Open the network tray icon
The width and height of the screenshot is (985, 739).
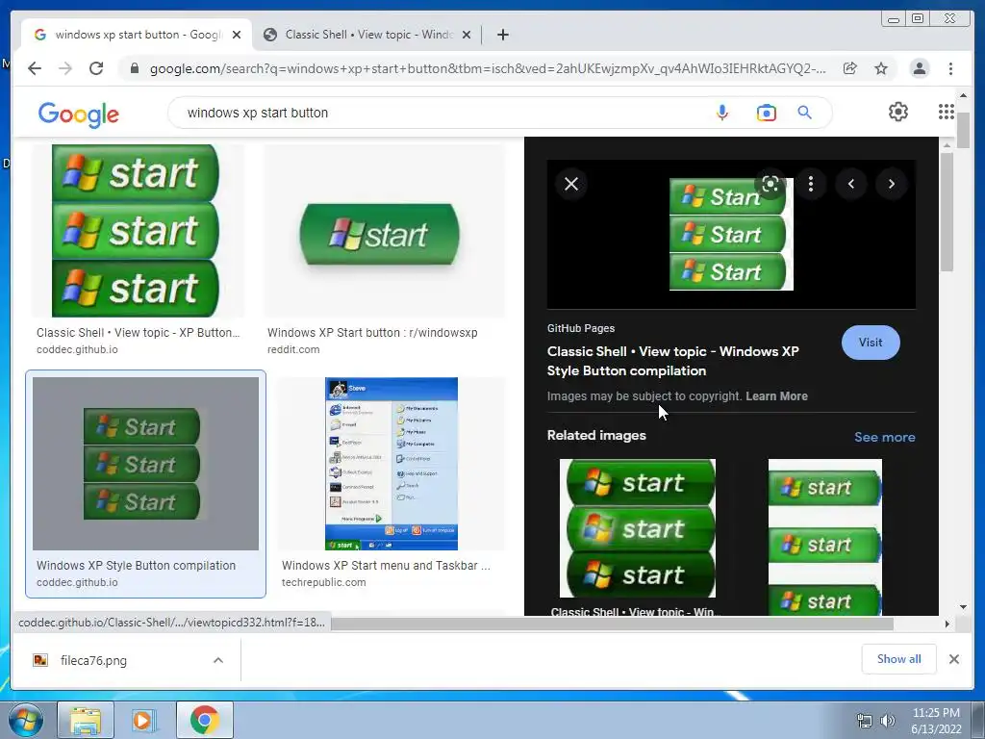865,721
